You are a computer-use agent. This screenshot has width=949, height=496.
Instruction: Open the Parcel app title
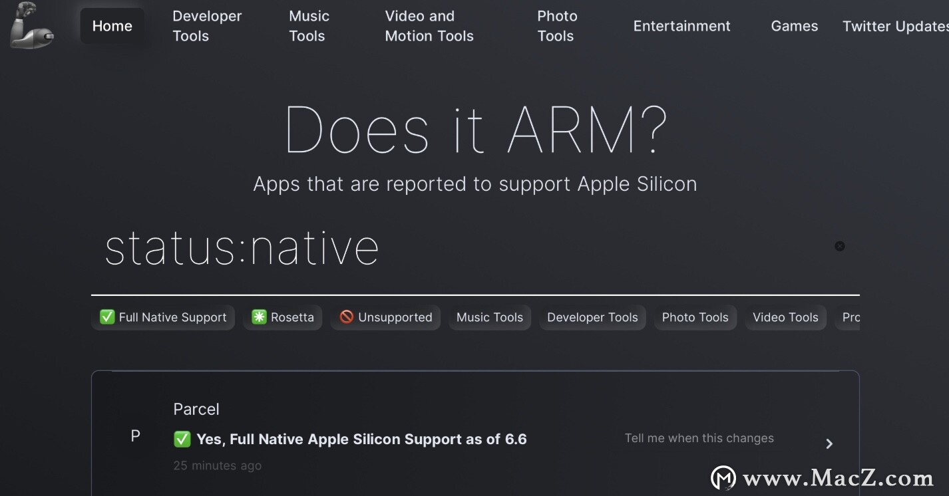pyautogui.click(x=196, y=409)
